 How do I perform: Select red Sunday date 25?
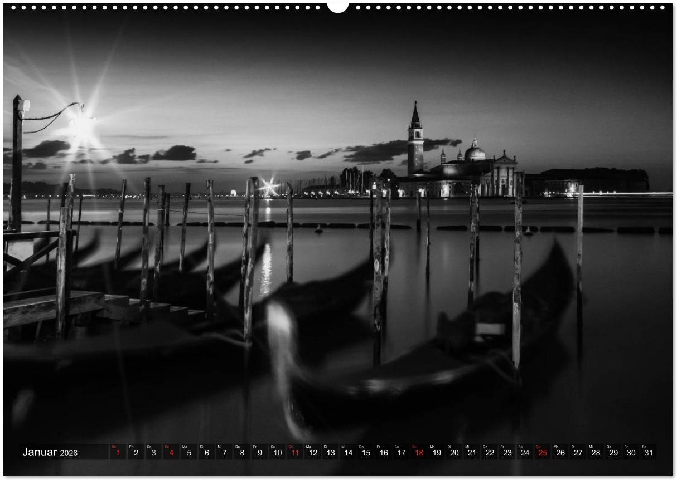(x=542, y=453)
